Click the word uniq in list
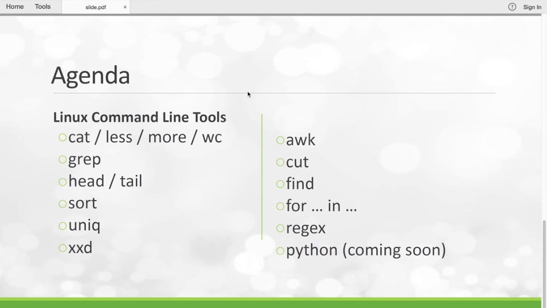547x308 pixels. tap(84, 225)
